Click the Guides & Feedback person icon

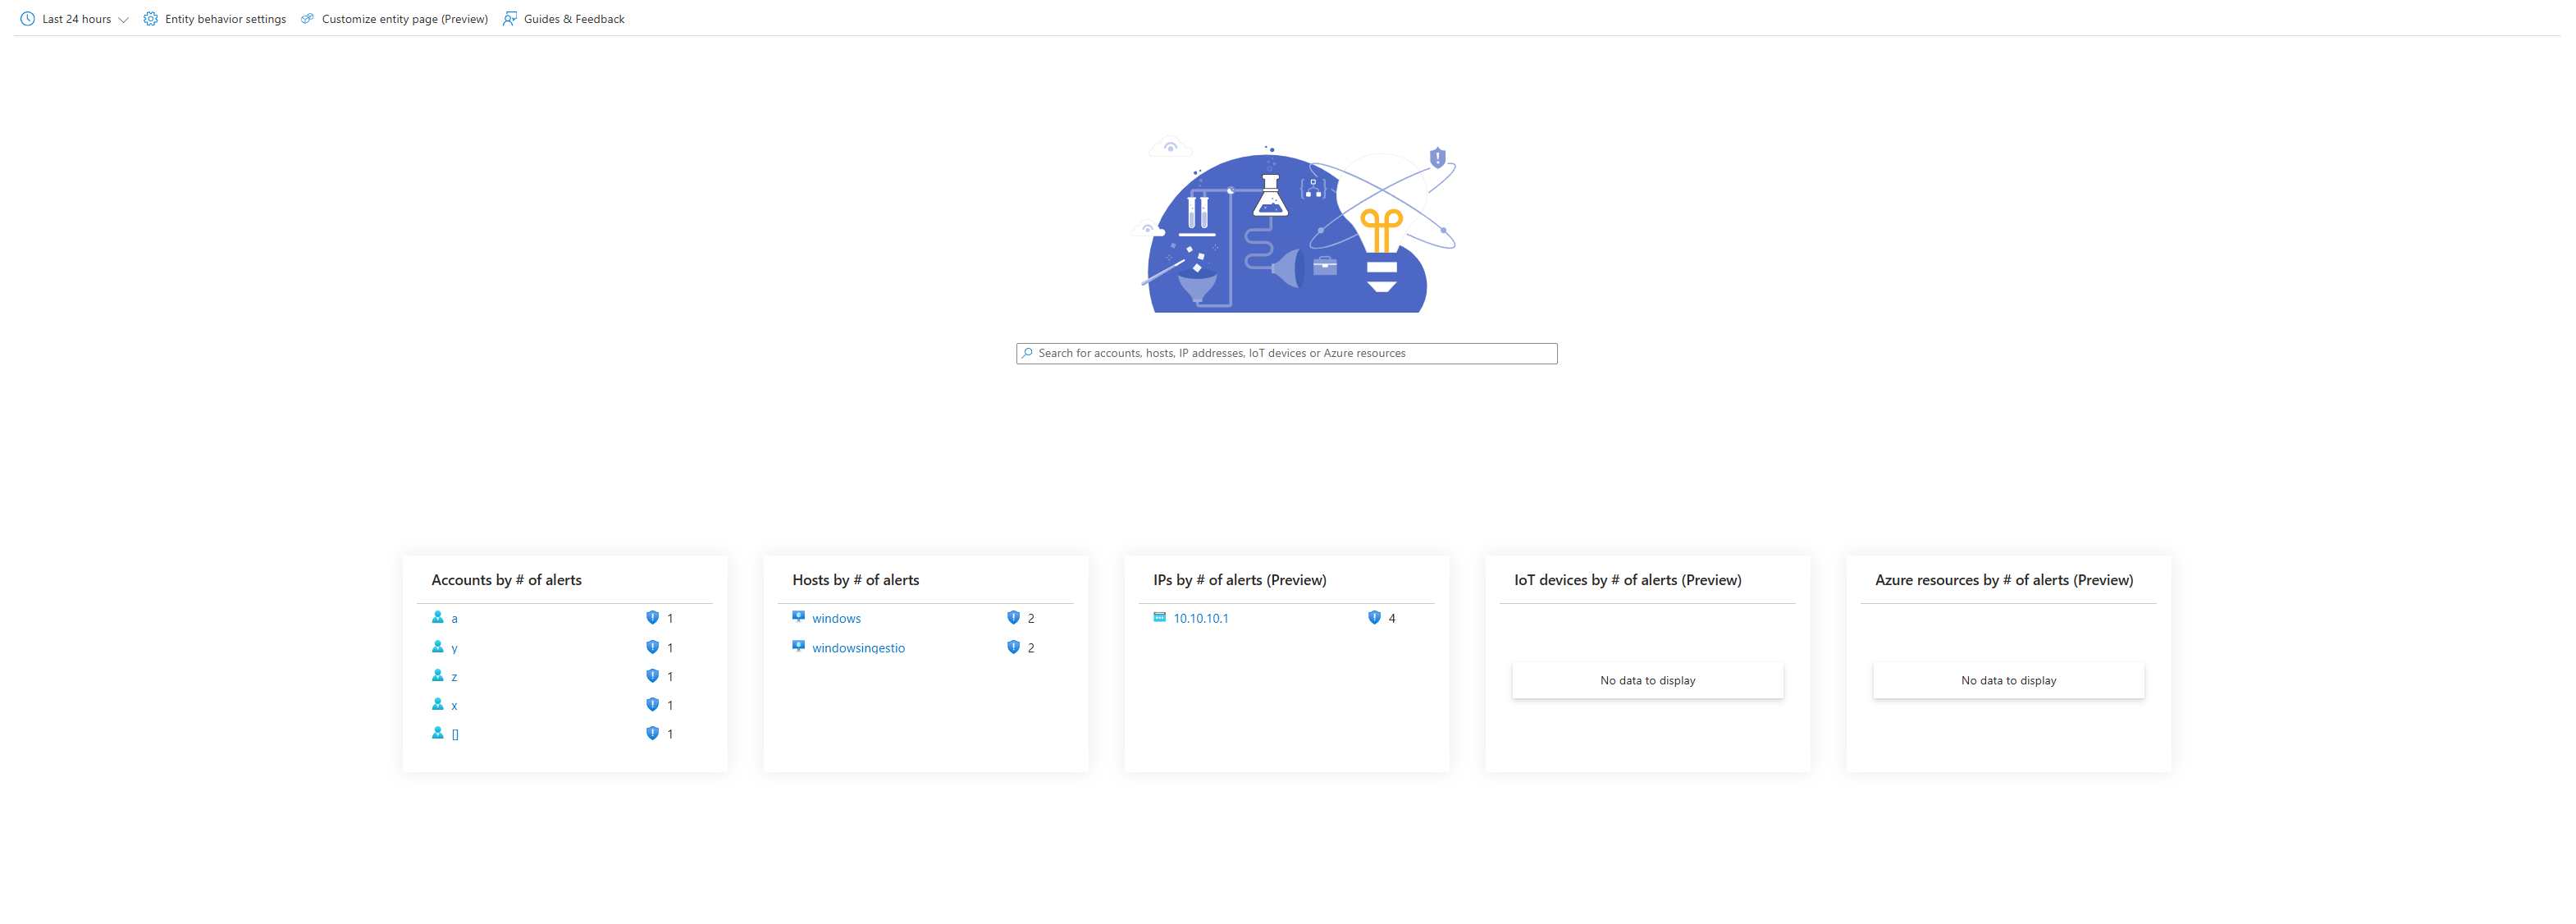tap(510, 18)
